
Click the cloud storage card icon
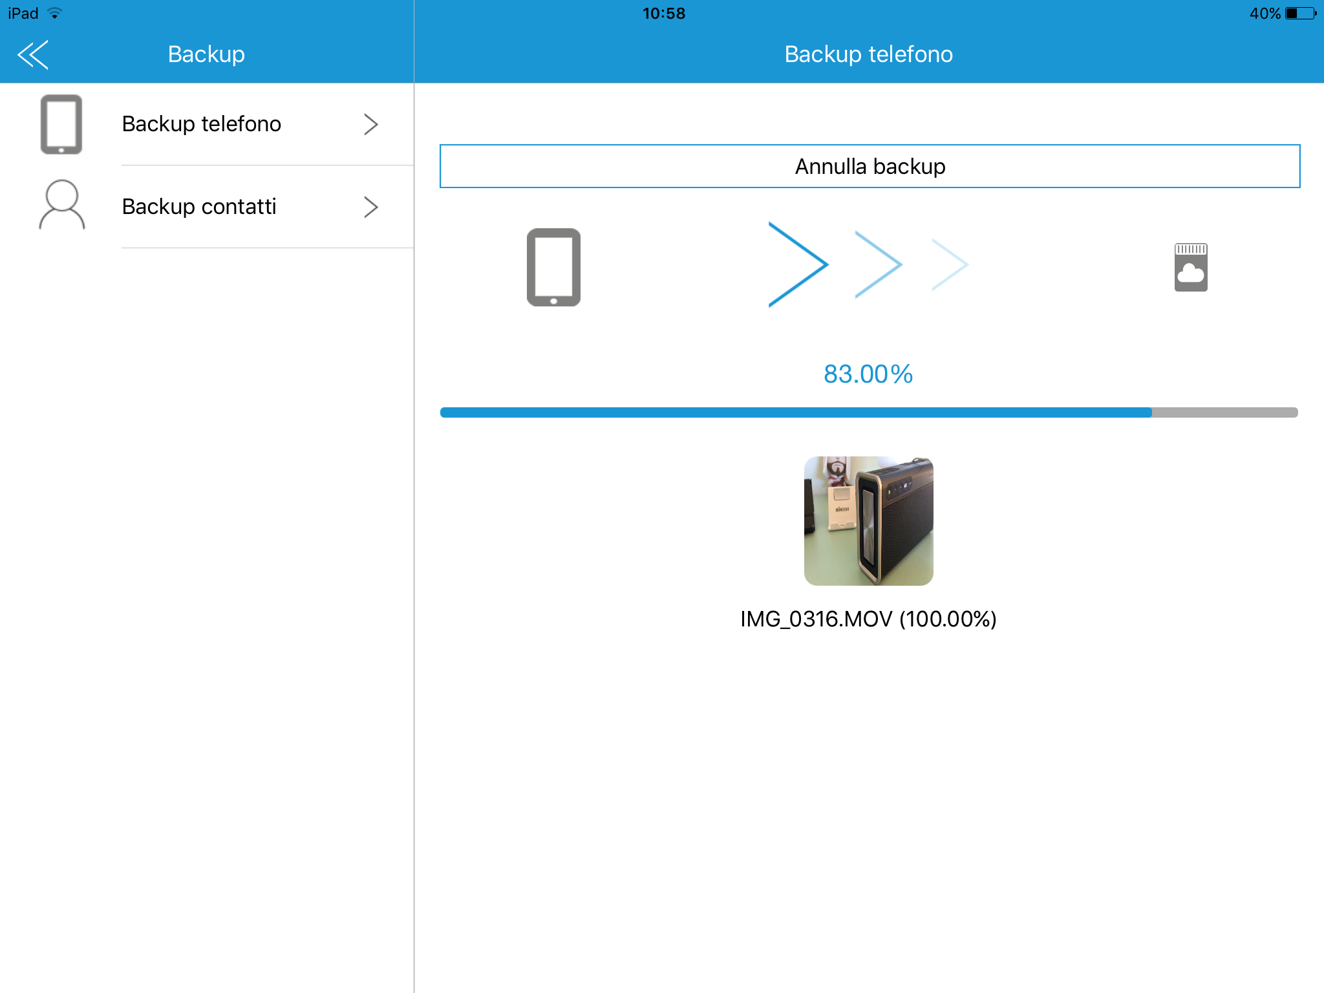tap(1191, 267)
